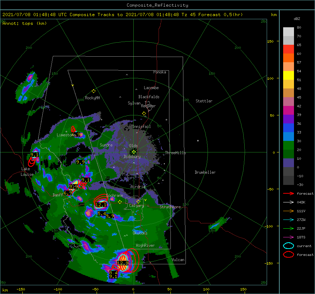
Task: Click the Composite Tracks timestamp header text
Action: [x=122, y=15]
